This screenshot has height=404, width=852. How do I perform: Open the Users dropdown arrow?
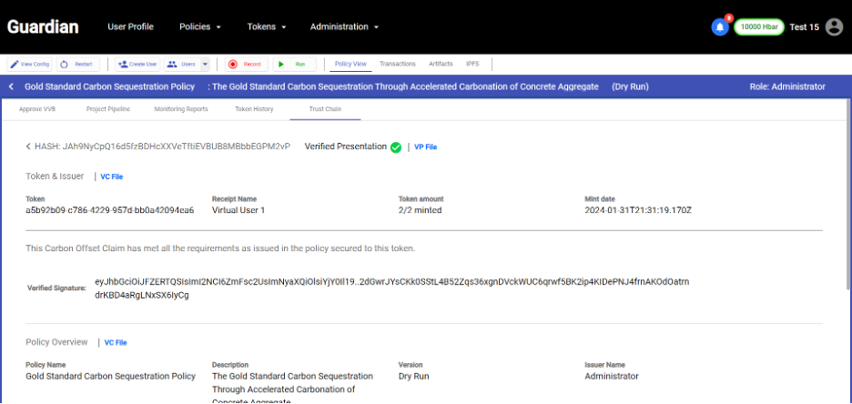point(205,65)
